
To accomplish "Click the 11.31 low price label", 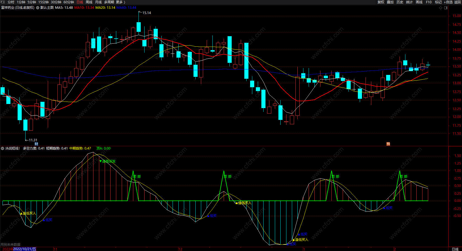I will 33,140.
